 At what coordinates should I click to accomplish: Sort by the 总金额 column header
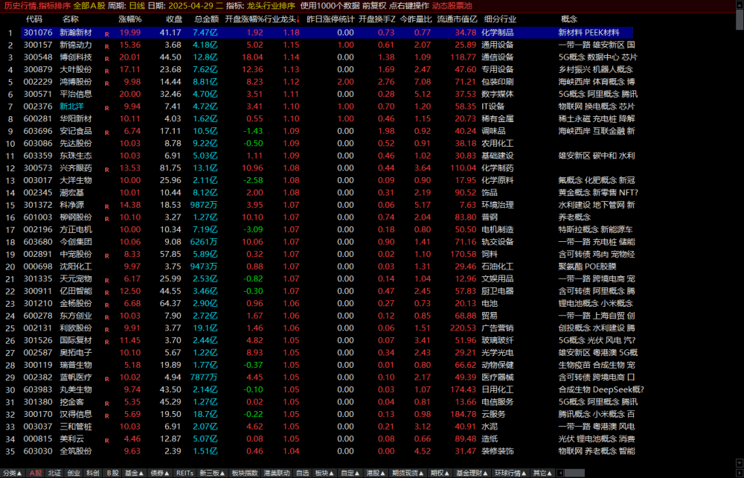click(x=206, y=19)
